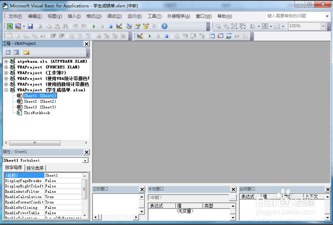Switch to the 按字母序 tab
The height and width of the screenshot is (225, 333).
13,168
